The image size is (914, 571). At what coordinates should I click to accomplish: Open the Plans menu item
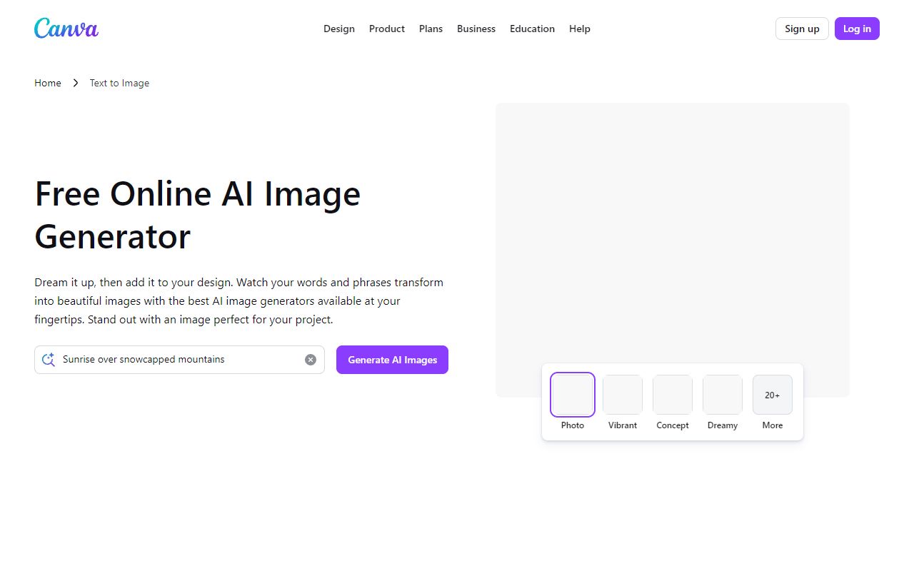click(x=431, y=29)
